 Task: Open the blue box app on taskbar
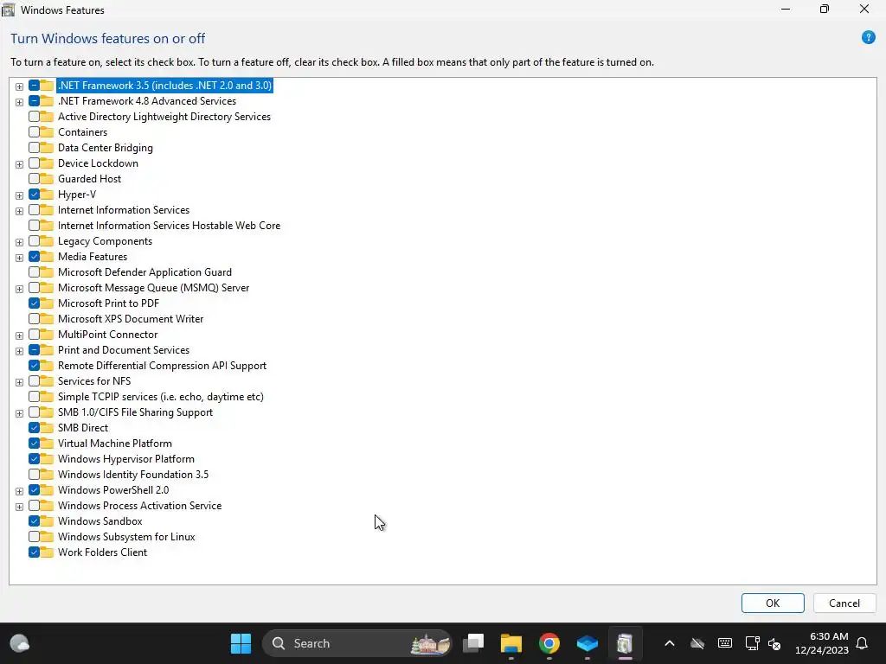[587, 643]
